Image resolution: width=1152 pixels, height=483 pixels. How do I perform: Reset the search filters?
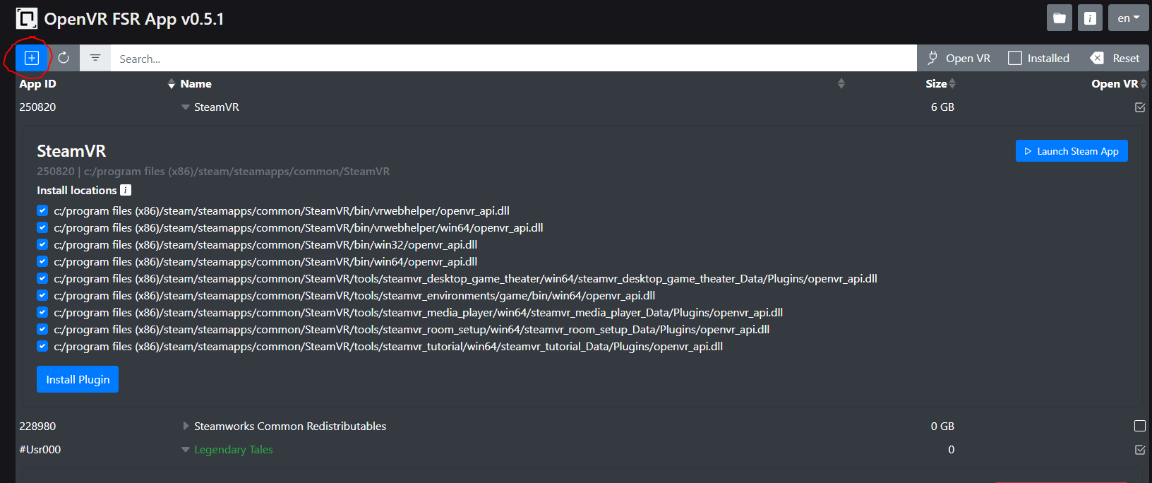click(1115, 58)
